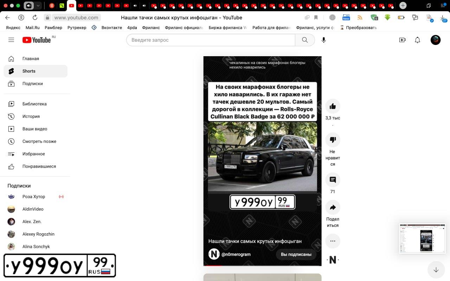
Task: Open the Рутрекер bookmark
Action: [77, 27]
